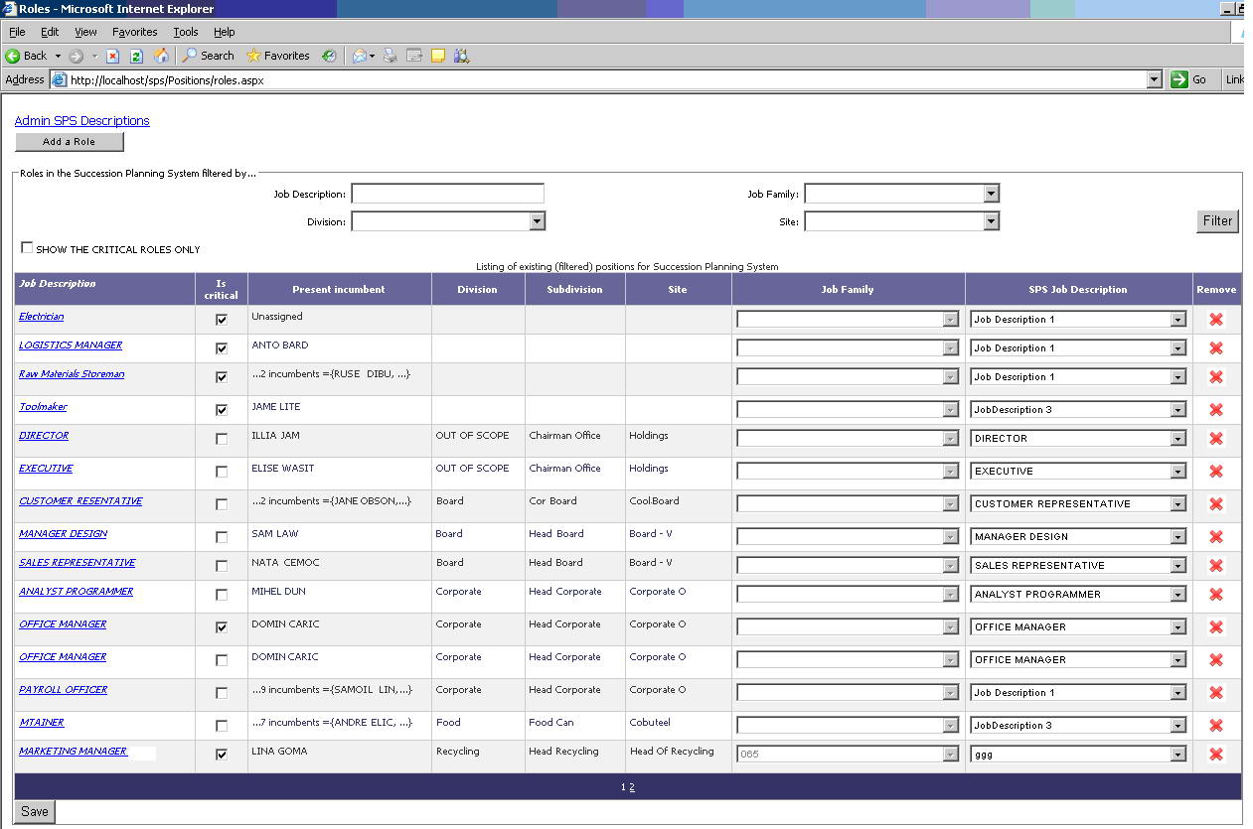Mark DIRECTOR as critical

click(x=222, y=439)
